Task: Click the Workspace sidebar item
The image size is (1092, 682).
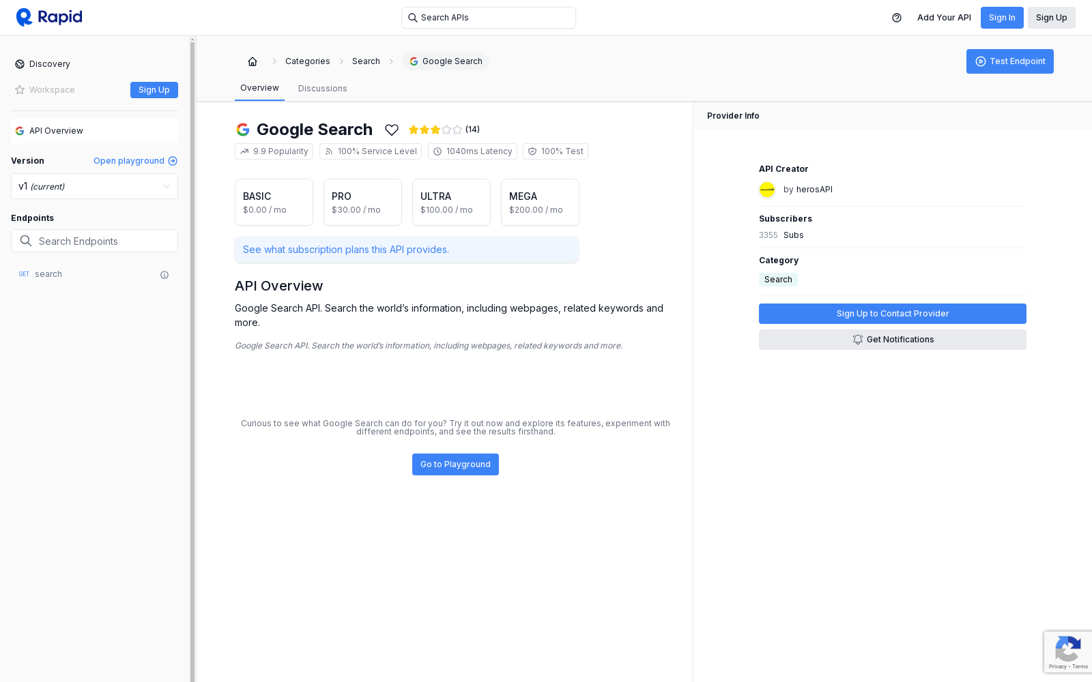Action: (45, 90)
